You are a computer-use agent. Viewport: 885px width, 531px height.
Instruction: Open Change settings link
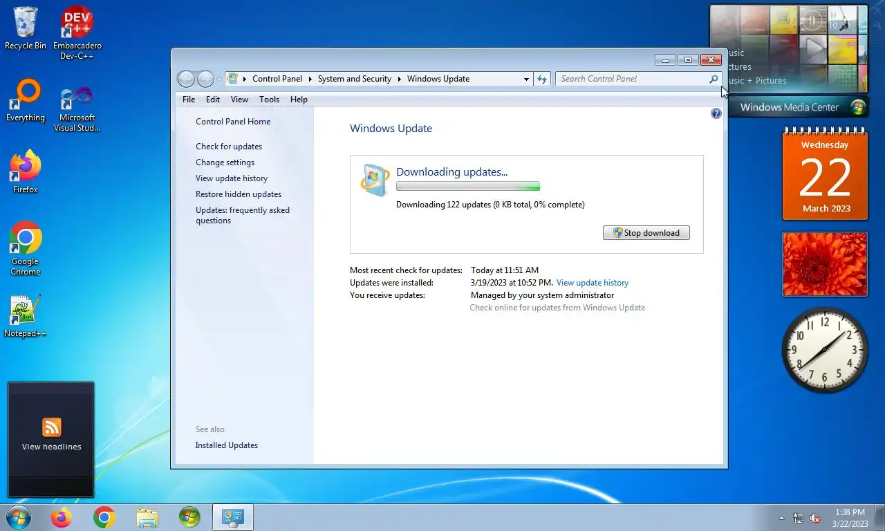[225, 162]
